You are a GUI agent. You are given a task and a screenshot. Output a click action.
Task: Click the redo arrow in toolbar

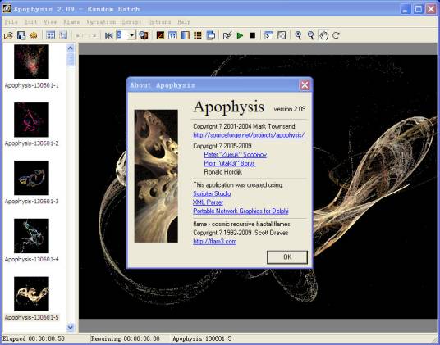92,35
